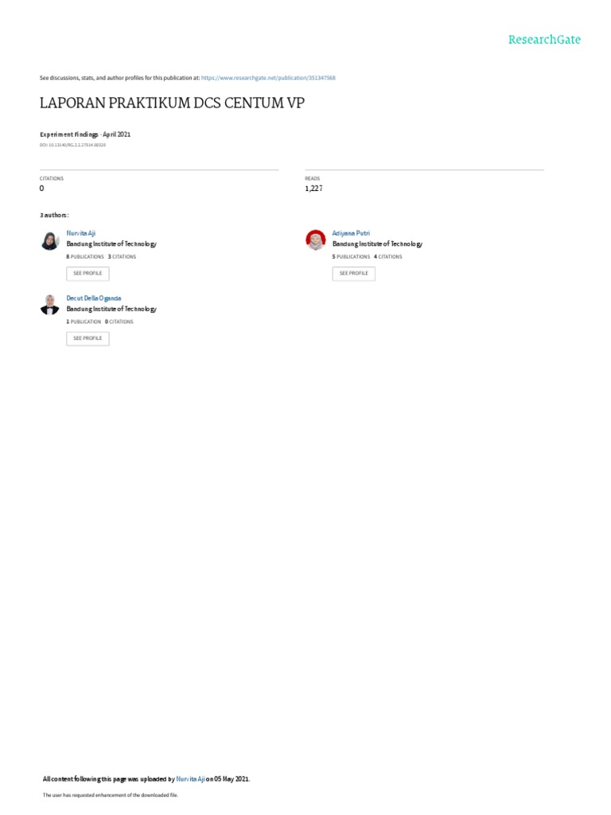Click the Adiyana Putri author name link

coord(351,233)
